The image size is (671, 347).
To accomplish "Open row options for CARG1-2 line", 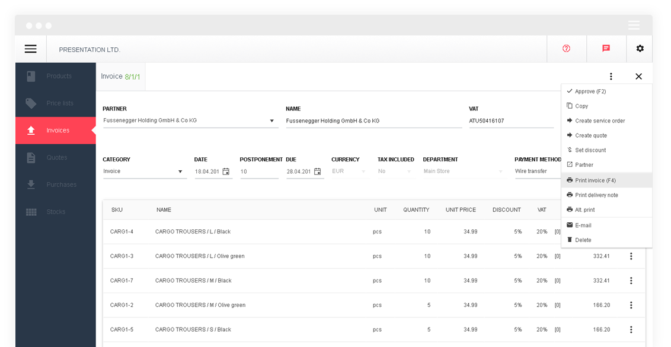I will pyautogui.click(x=631, y=305).
